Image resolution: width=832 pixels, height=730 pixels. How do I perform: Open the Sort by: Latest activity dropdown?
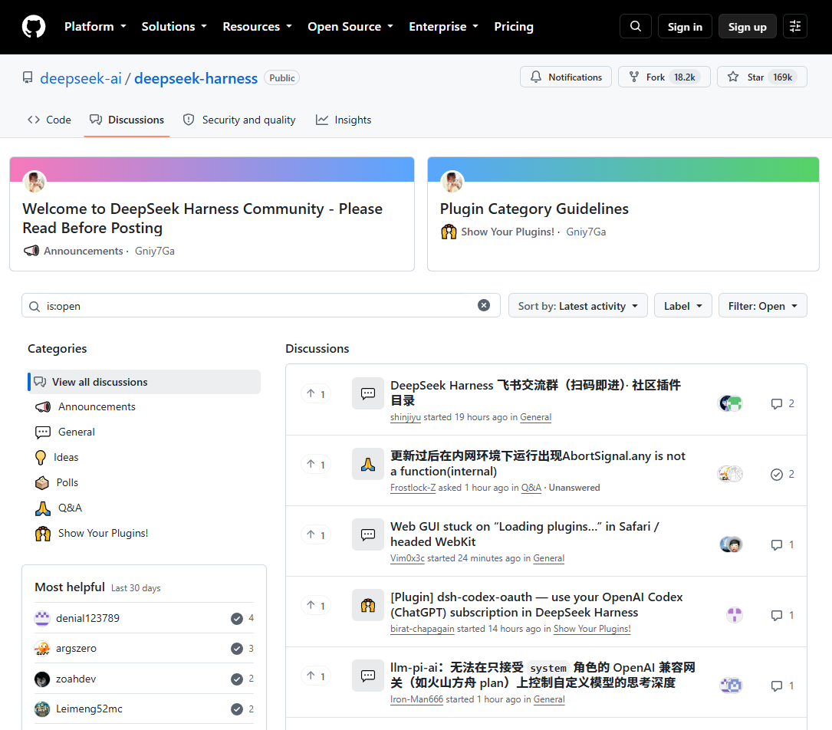pyautogui.click(x=578, y=306)
